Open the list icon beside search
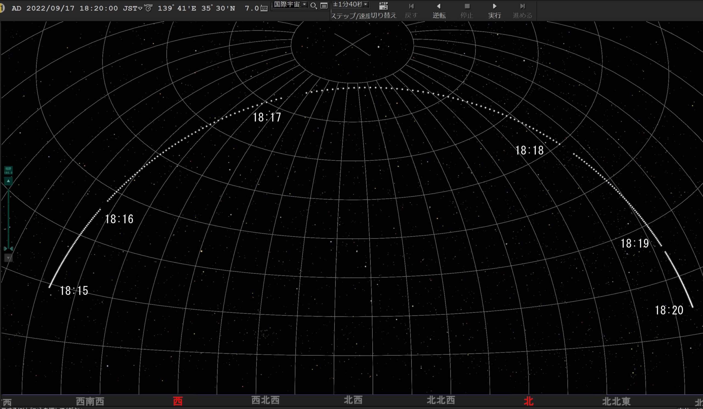Viewport: 703px width, 409px height. [323, 5]
